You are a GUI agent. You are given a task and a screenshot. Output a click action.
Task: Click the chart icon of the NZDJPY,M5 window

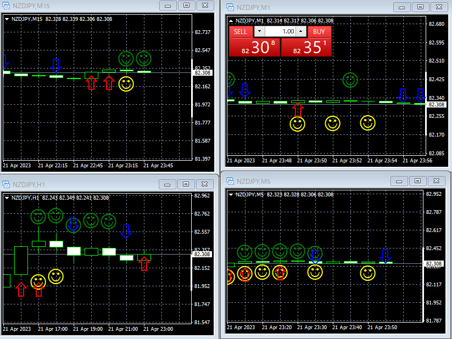[230, 181]
